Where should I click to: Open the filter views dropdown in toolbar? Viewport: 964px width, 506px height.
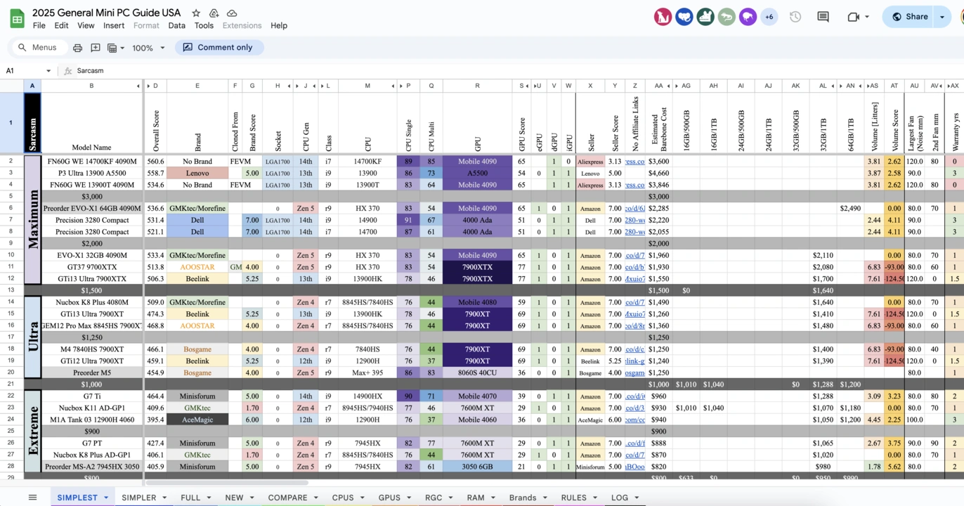tap(115, 48)
